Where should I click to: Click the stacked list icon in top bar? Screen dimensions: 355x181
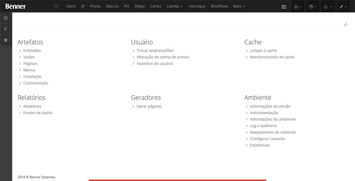point(284,7)
